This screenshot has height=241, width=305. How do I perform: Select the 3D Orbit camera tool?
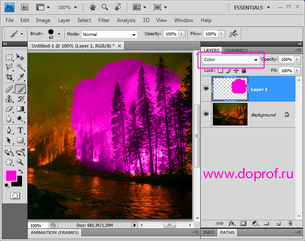[x=20, y=152]
